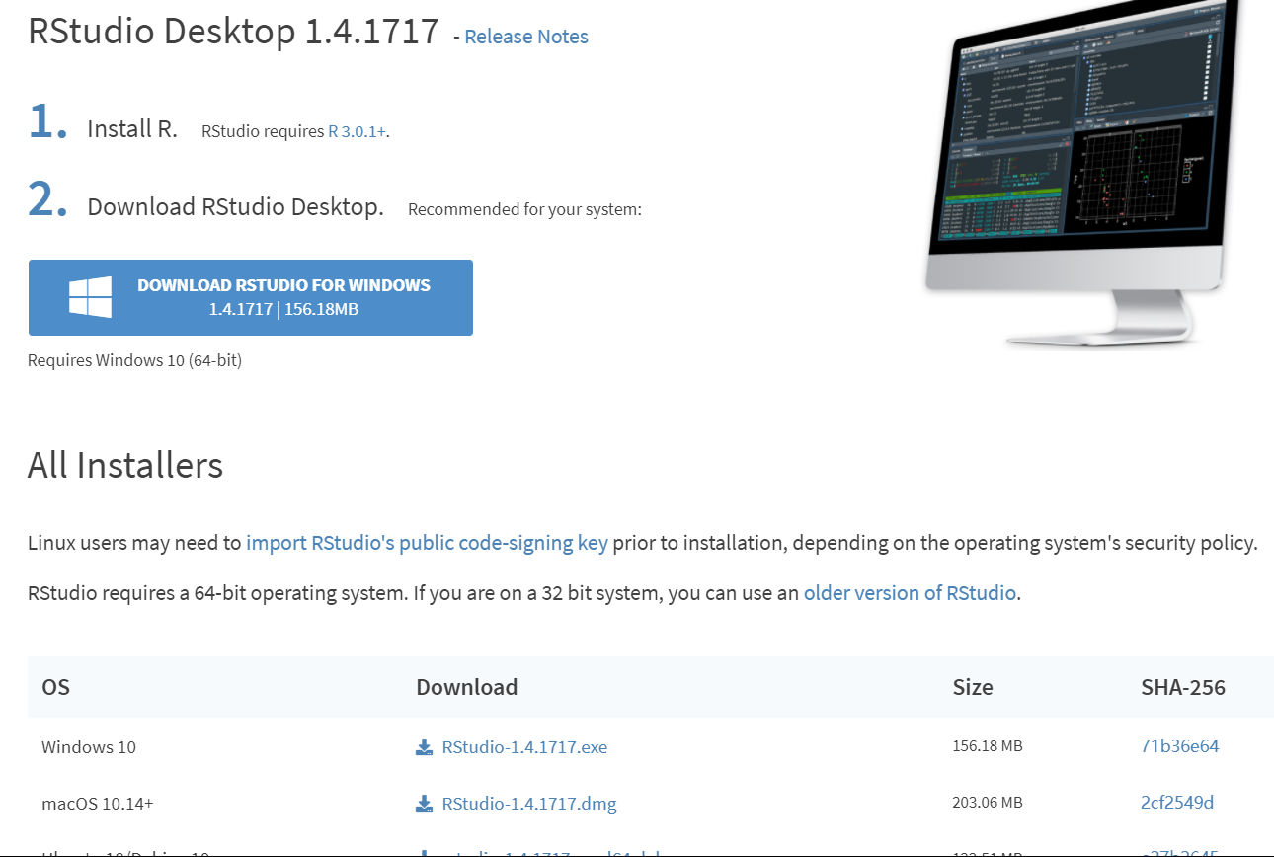Select the "156.18 MB" size cell

(987, 746)
